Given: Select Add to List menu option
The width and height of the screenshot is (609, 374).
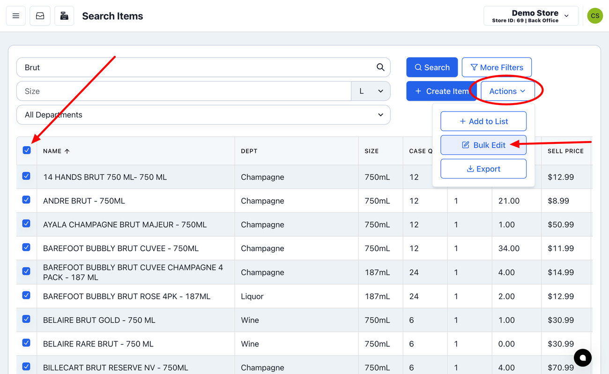Looking at the screenshot, I should 483,121.
